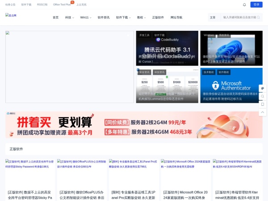Expand the 教程 menu dropdown
268x201 pixels.
[x=141, y=17]
